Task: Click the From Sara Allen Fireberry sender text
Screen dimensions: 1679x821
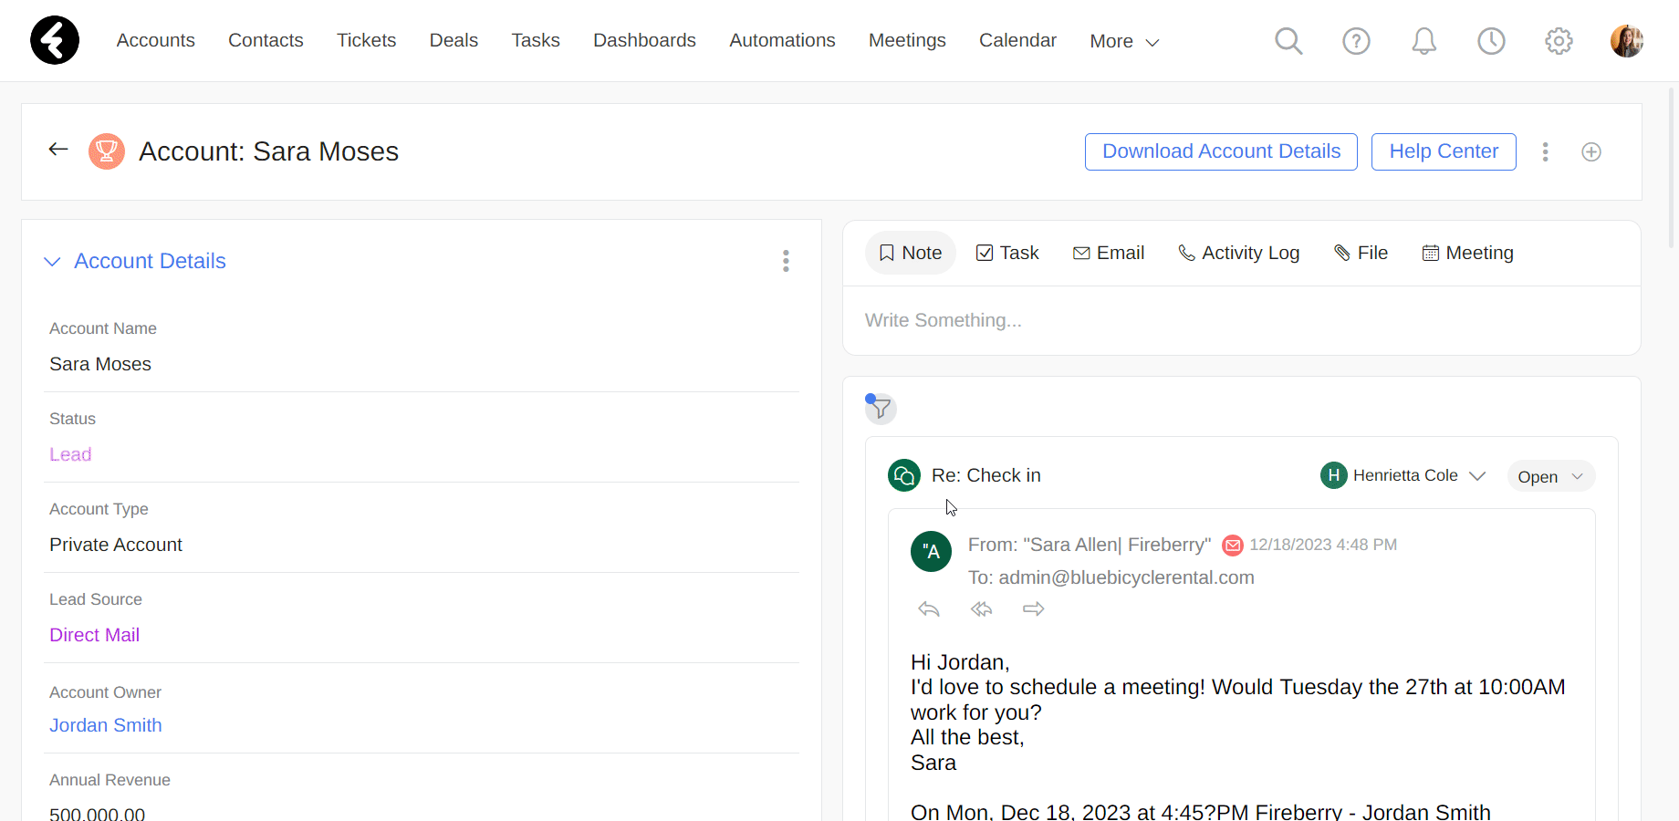Action: (x=1090, y=545)
